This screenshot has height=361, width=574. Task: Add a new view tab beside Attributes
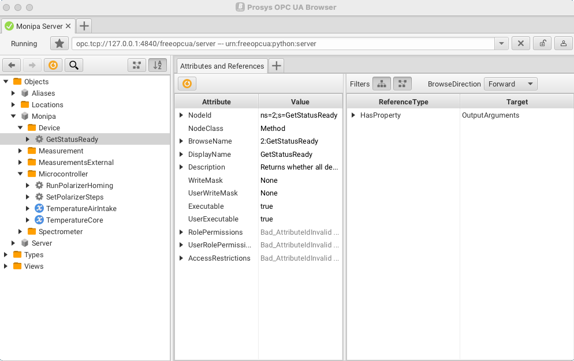pyautogui.click(x=277, y=66)
